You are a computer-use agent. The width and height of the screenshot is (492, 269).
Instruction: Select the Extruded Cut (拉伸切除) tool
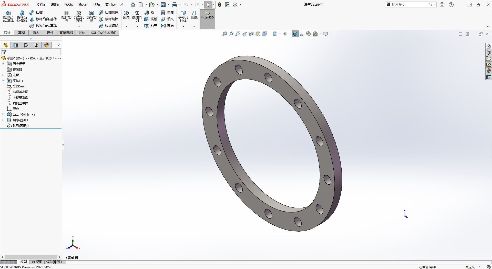(66, 16)
